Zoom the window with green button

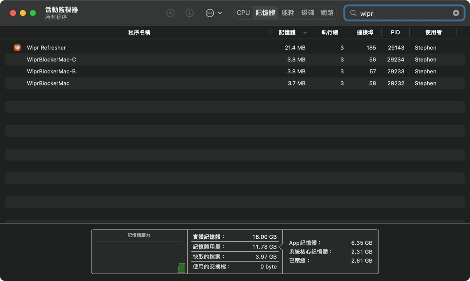[33, 13]
